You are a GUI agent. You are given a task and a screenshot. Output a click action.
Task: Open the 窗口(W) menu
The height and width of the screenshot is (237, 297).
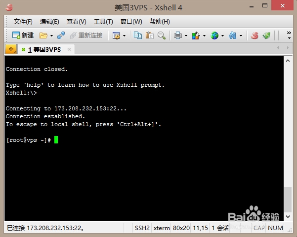click(131, 22)
